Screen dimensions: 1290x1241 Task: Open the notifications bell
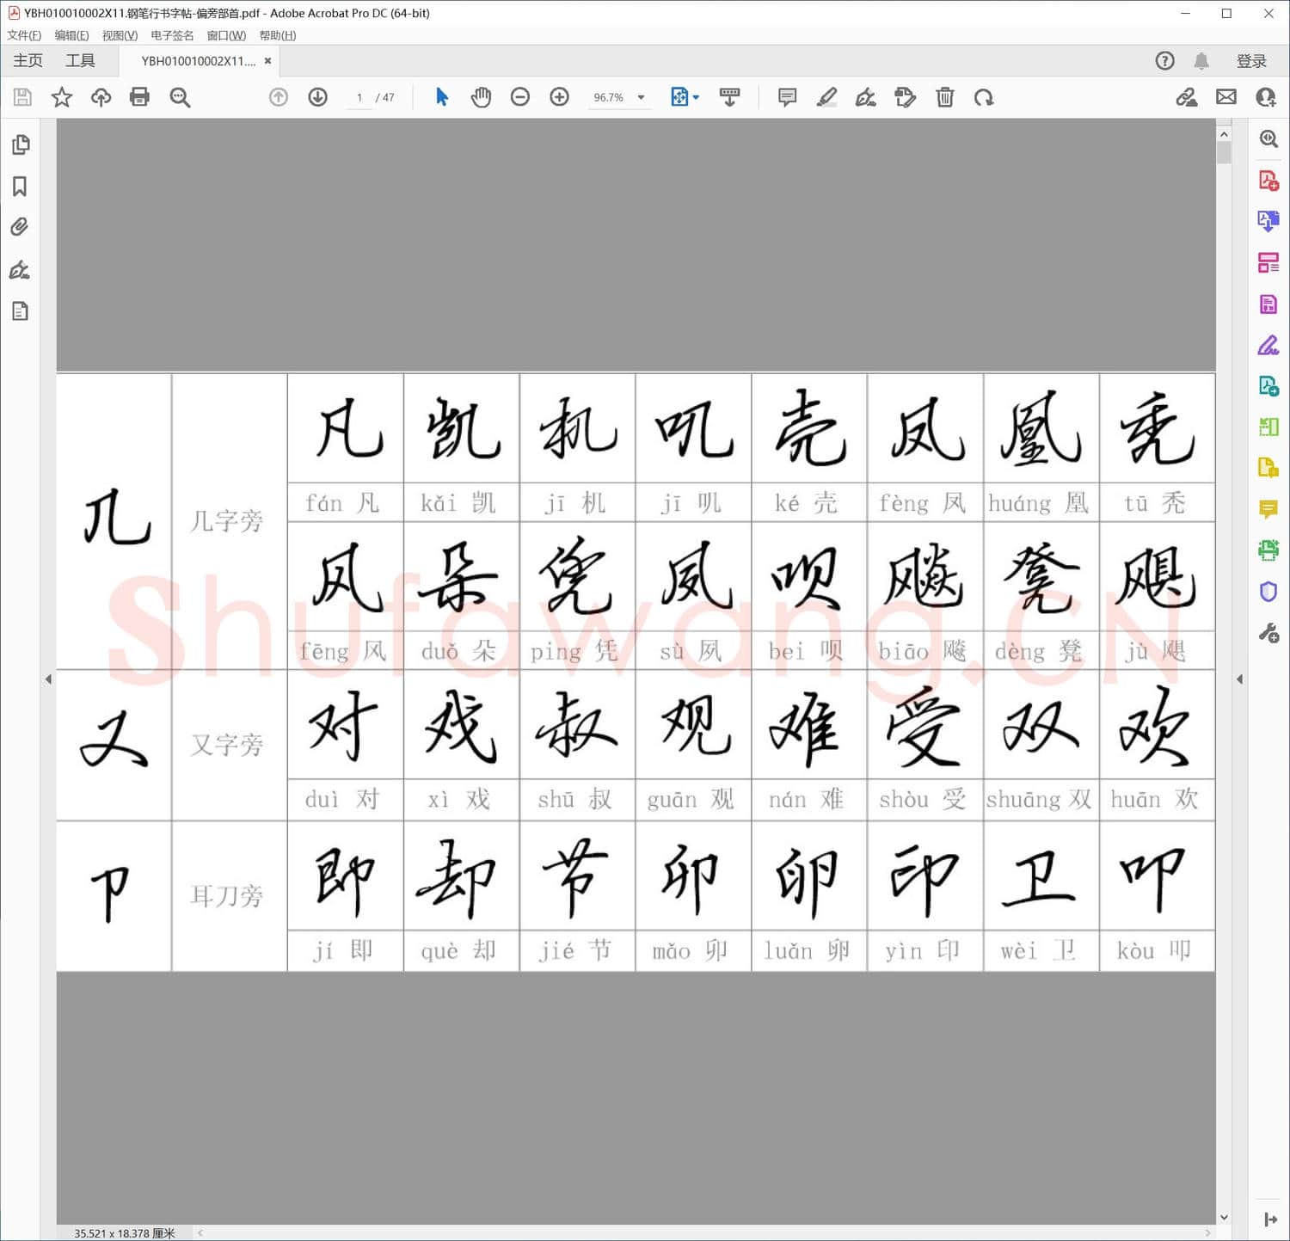click(1201, 61)
